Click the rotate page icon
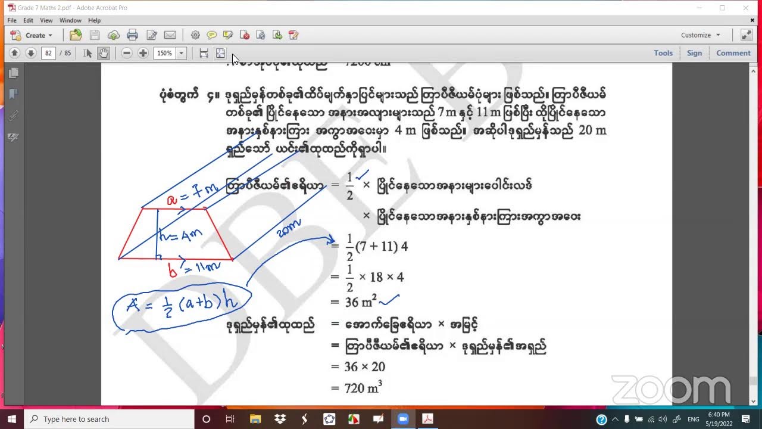This screenshot has width=762, height=429. (x=261, y=35)
